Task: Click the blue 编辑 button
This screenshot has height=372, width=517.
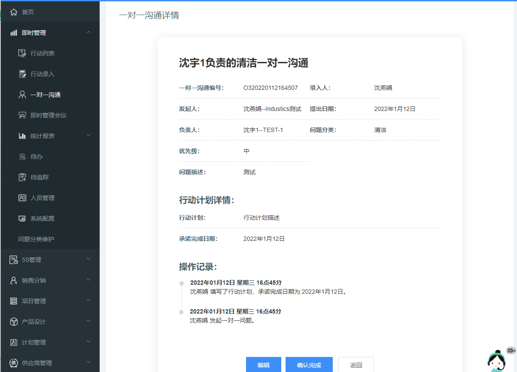Action: [x=263, y=365]
